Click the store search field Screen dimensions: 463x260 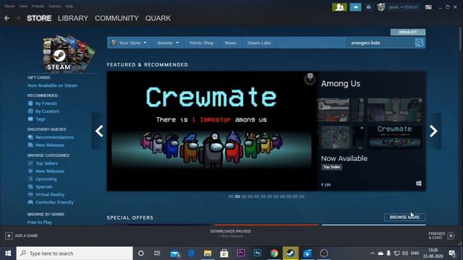point(381,43)
